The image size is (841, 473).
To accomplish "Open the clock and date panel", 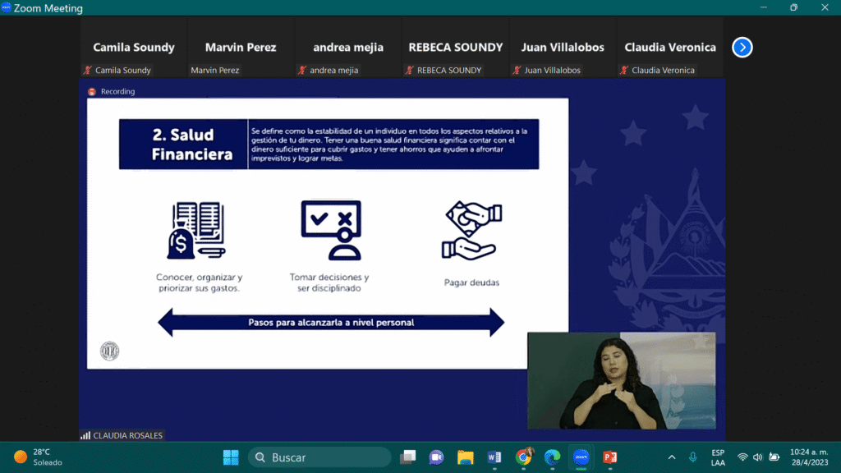I will 808,457.
